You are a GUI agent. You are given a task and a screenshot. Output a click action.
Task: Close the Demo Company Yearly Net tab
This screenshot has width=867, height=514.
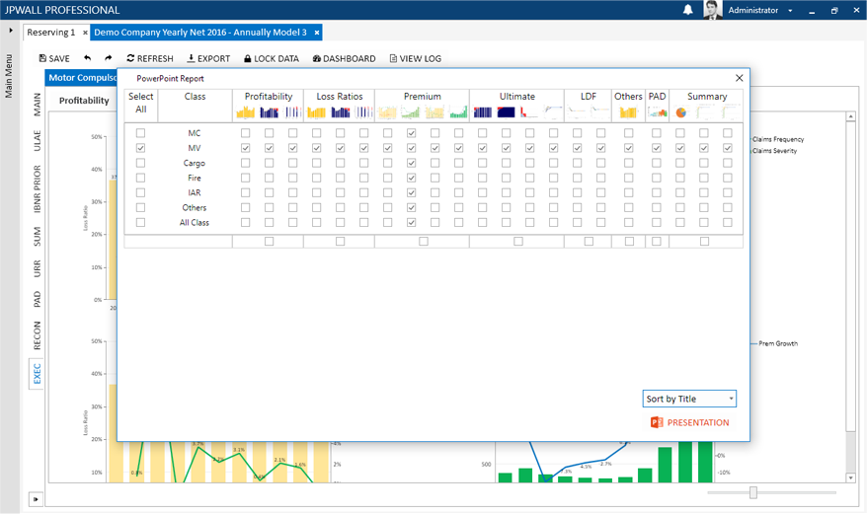pyautogui.click(x=317, y=33)
